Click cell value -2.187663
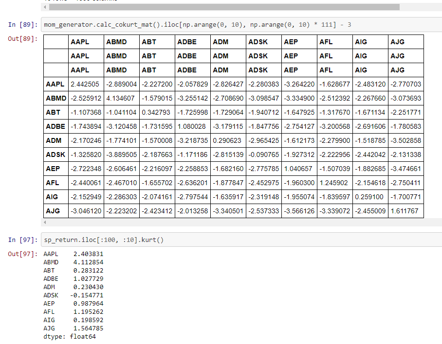 157,155
